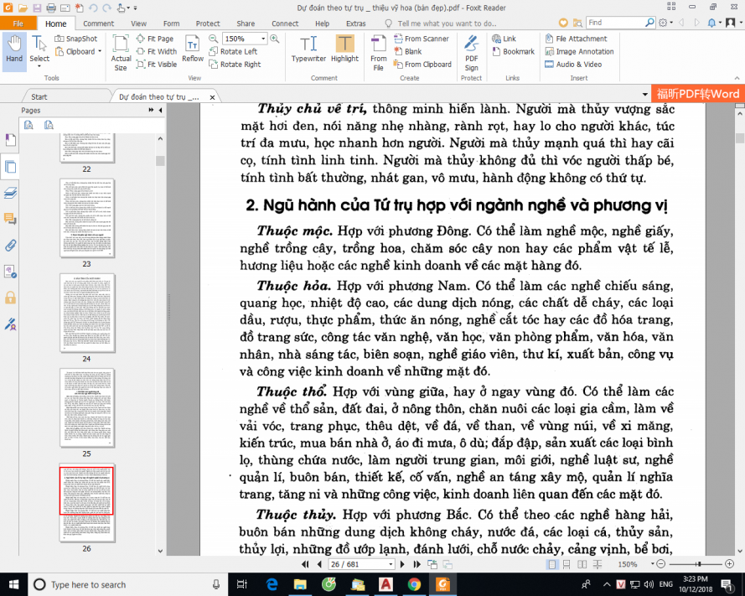Open the 150% zoom level dropdown

tap(264, 39)
